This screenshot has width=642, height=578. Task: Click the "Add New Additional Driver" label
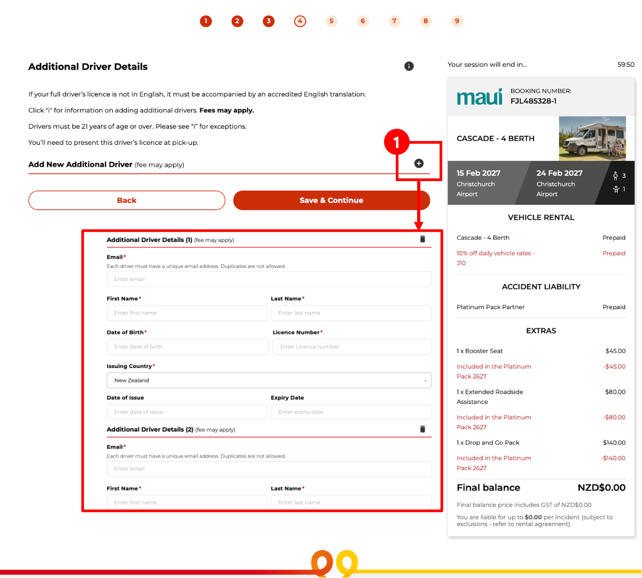click(80, 165)
